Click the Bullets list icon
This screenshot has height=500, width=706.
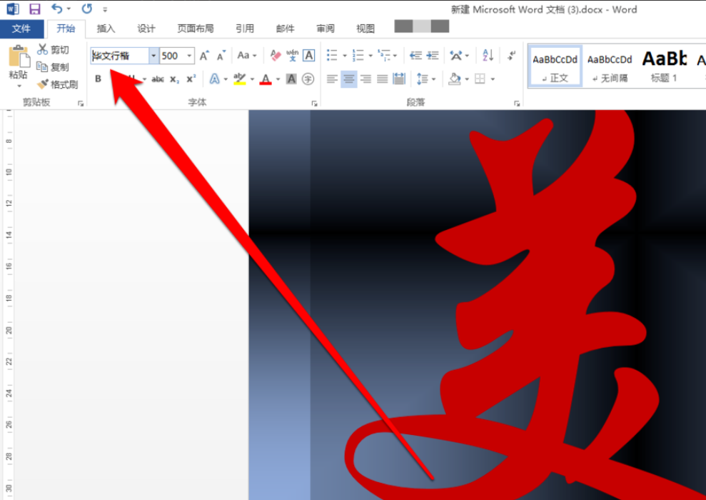(x=332, y=56)
